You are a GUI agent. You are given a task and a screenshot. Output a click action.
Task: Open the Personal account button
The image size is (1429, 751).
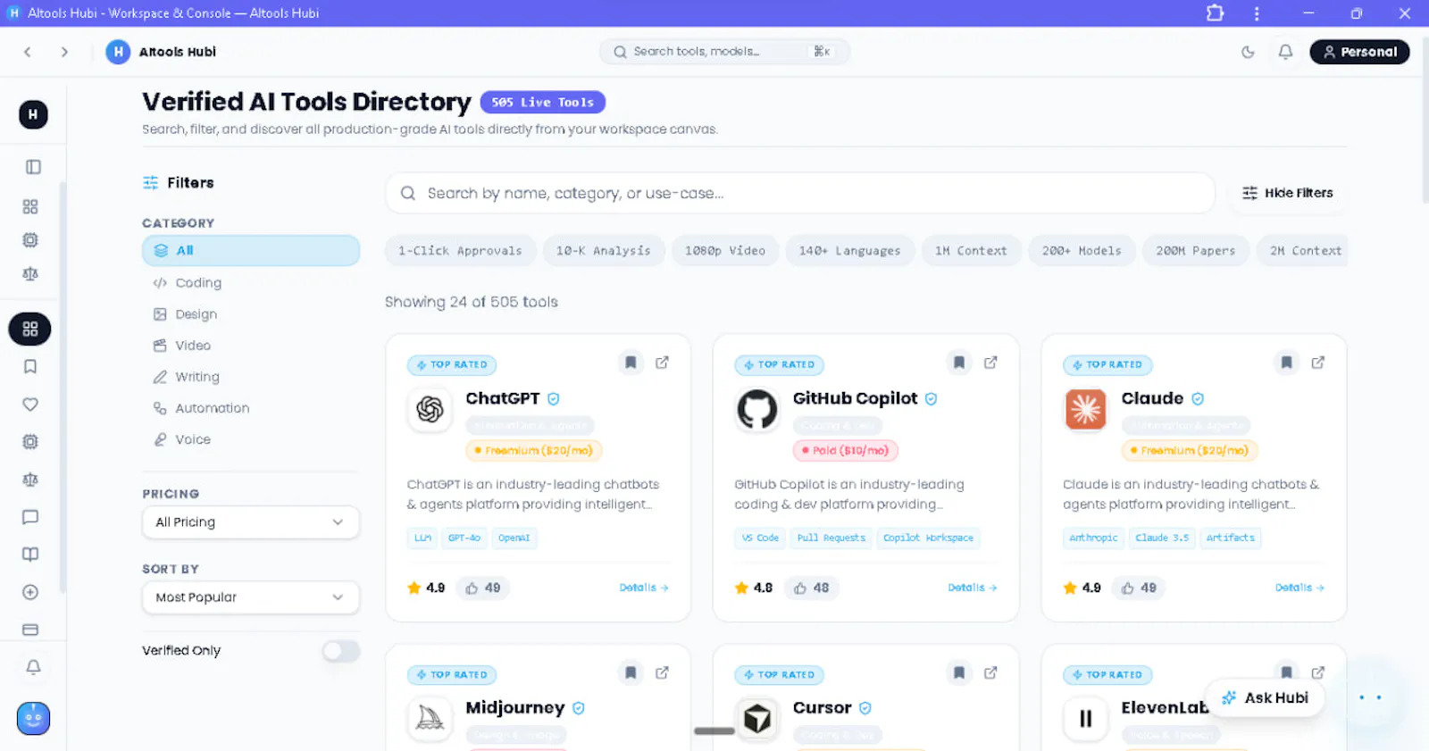coord(1359,52)
